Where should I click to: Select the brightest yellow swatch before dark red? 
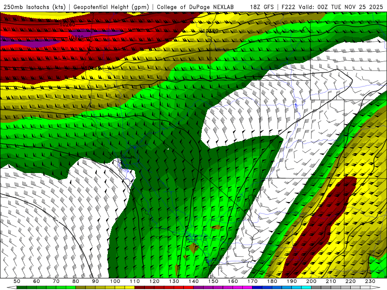[130, 288]
